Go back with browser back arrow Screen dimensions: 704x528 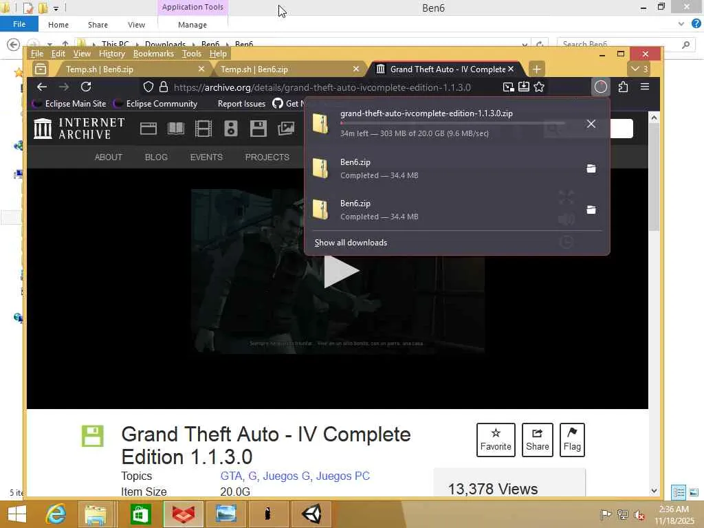42,87
